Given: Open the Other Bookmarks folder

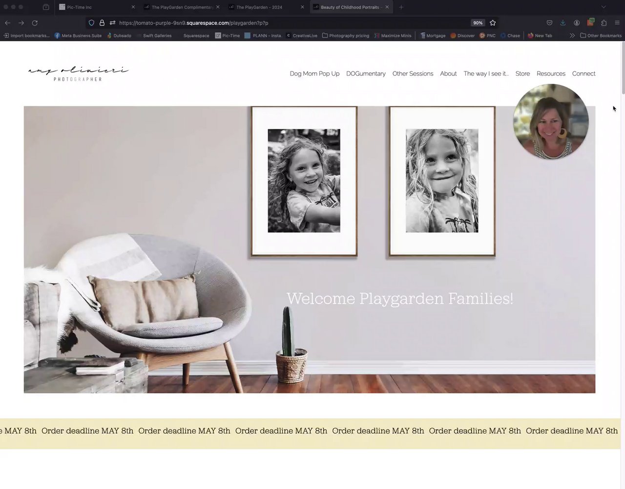Looking at the screenshot, I should [601, 36].
